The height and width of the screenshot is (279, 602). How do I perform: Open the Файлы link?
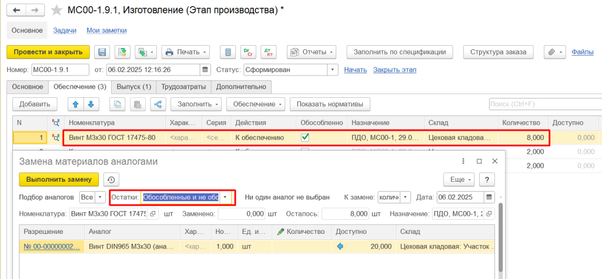tap(583, 52)
